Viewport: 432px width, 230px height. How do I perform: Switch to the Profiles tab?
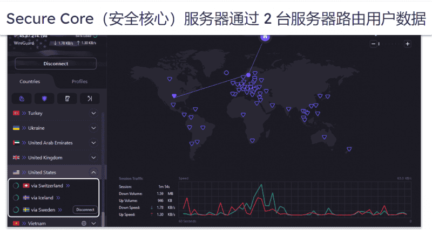79,81
